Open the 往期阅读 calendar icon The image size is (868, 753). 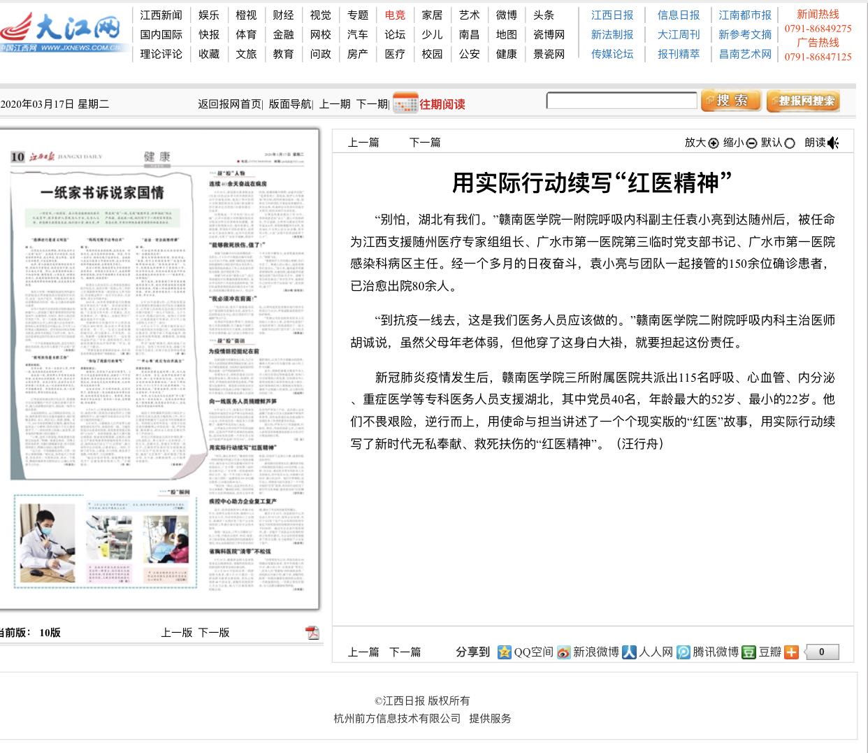tap(405, 103)
